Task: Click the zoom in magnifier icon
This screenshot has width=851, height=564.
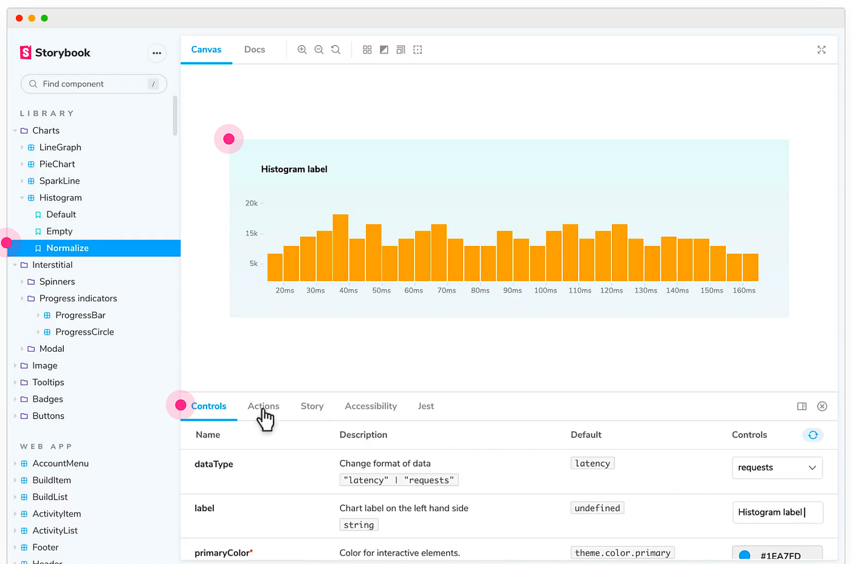Action: (x=301, y=50)
